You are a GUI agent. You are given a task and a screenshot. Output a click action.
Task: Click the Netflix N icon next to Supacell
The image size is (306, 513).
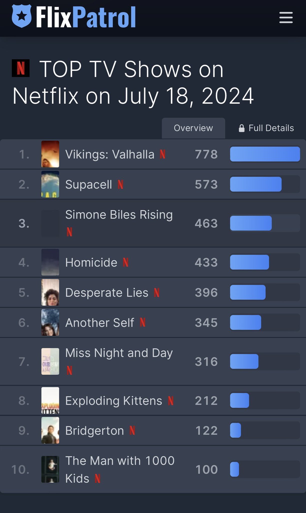(x=120, y=185)
